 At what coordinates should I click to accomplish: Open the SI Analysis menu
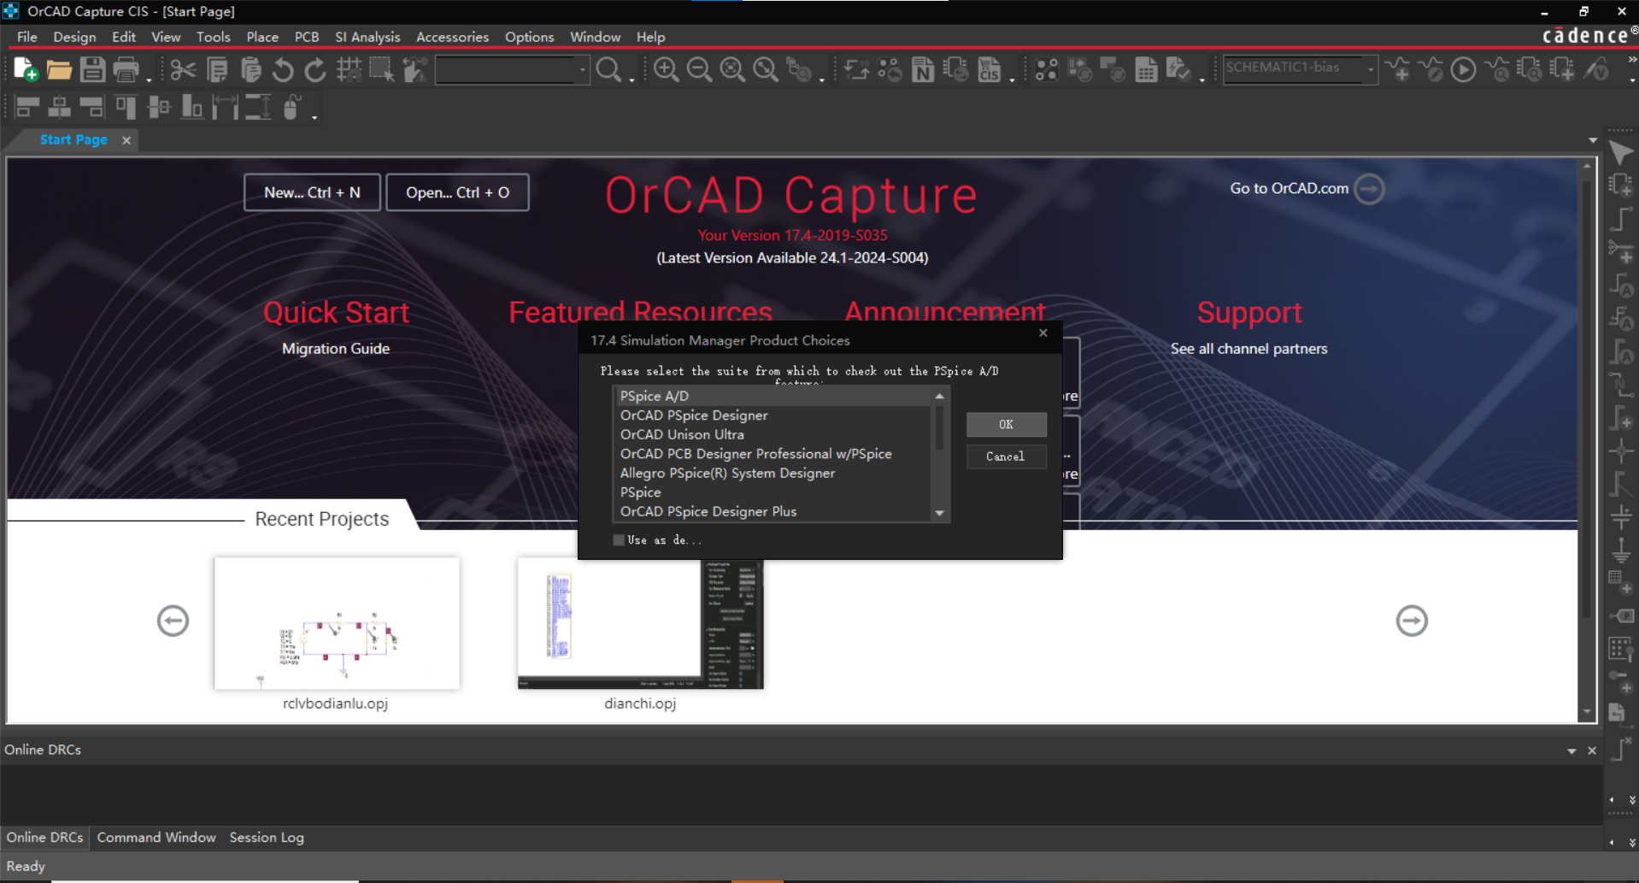tap(367, 37)
